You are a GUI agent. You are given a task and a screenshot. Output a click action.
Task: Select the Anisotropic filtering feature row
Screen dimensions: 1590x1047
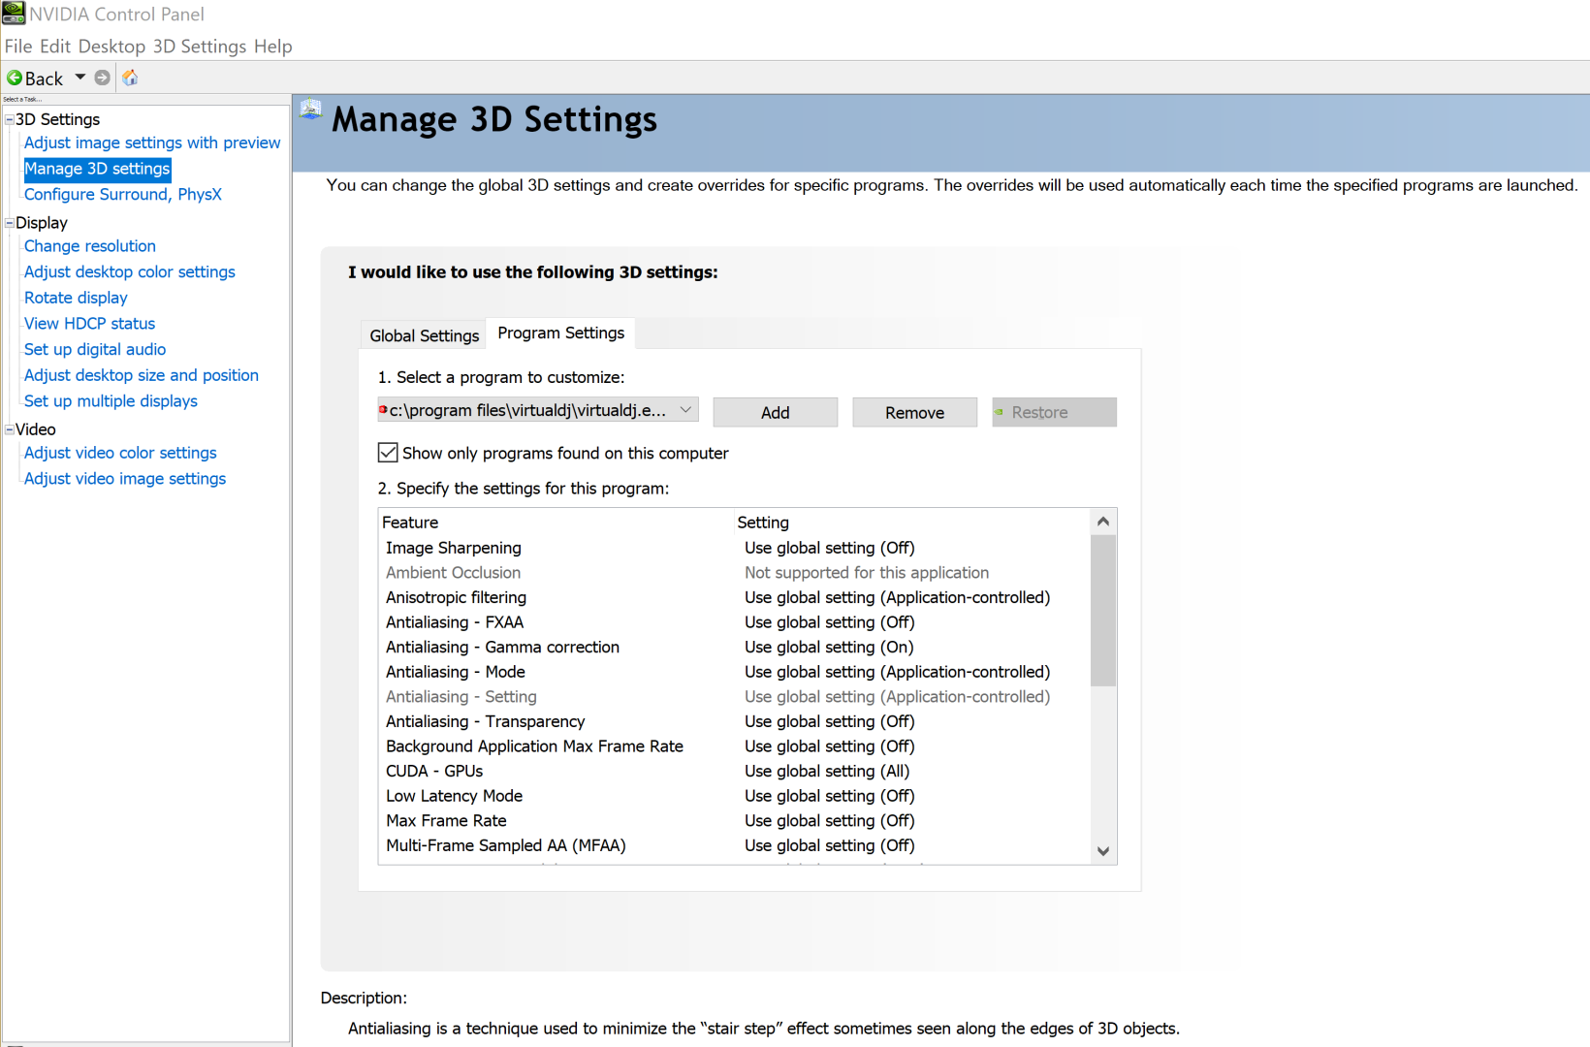(x=735, y=597)
